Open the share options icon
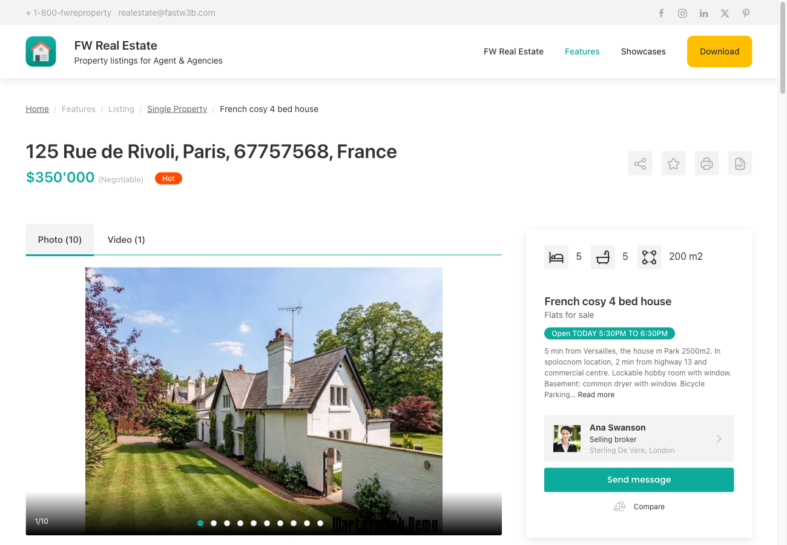The image size is (787, 545). pos(640,163)
